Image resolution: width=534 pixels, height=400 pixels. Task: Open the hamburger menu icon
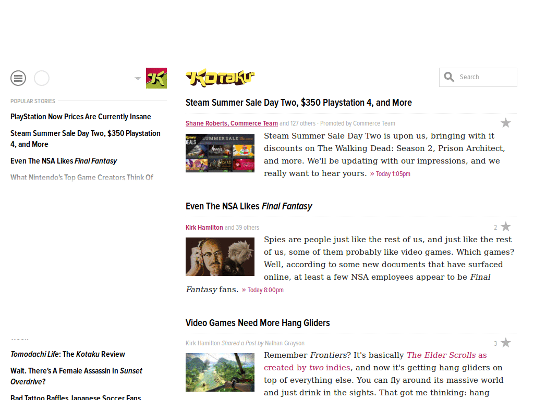click(18, 78)
